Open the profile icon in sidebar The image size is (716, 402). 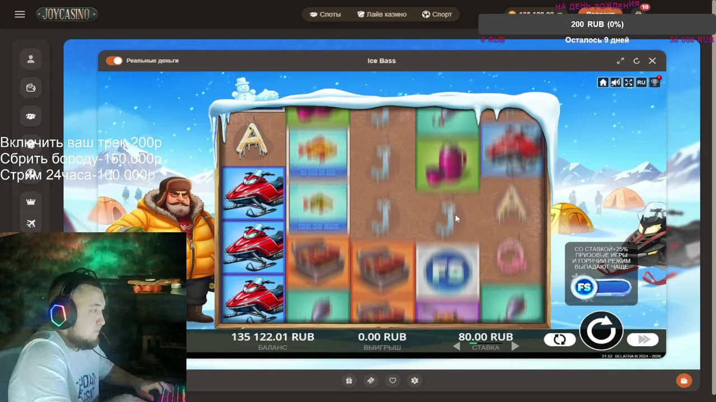click(31, 59)
